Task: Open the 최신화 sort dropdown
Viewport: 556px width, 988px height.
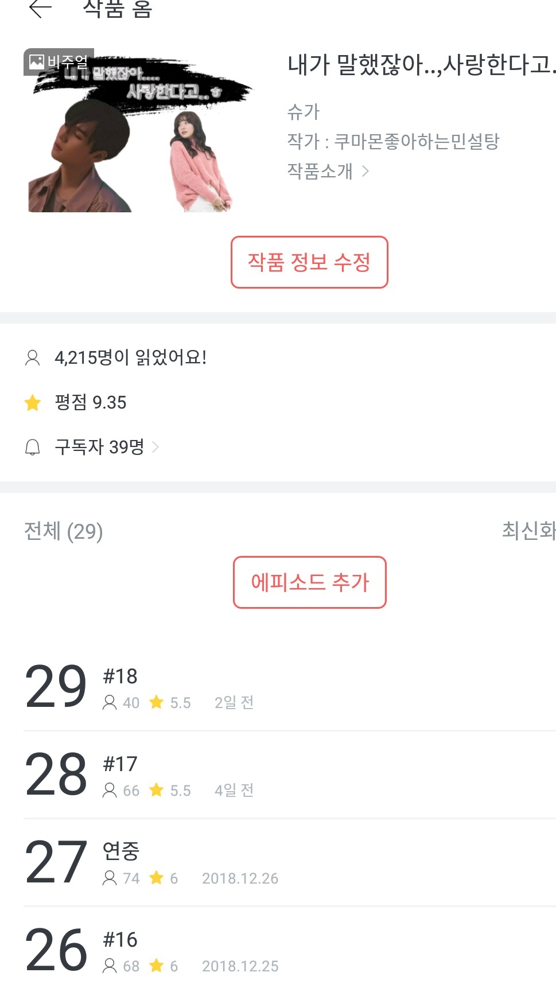Action: (528, 531)
